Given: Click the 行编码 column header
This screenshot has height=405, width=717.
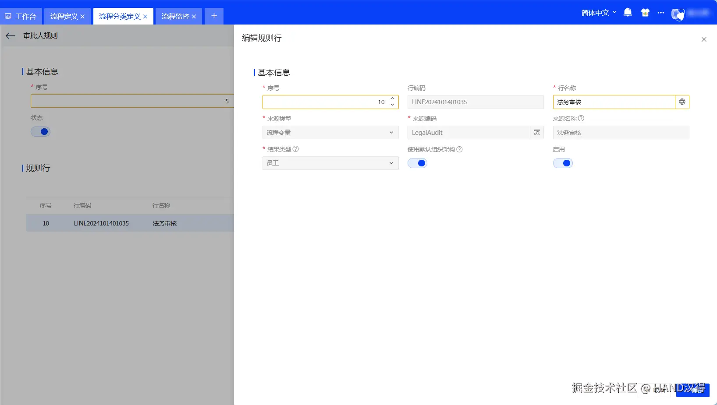Looking at the screenshot, I should coord(82,205).
